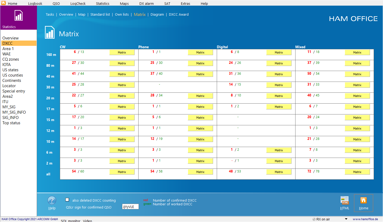
Task: Open the LogCheck menu
Action: click(78, 3)
